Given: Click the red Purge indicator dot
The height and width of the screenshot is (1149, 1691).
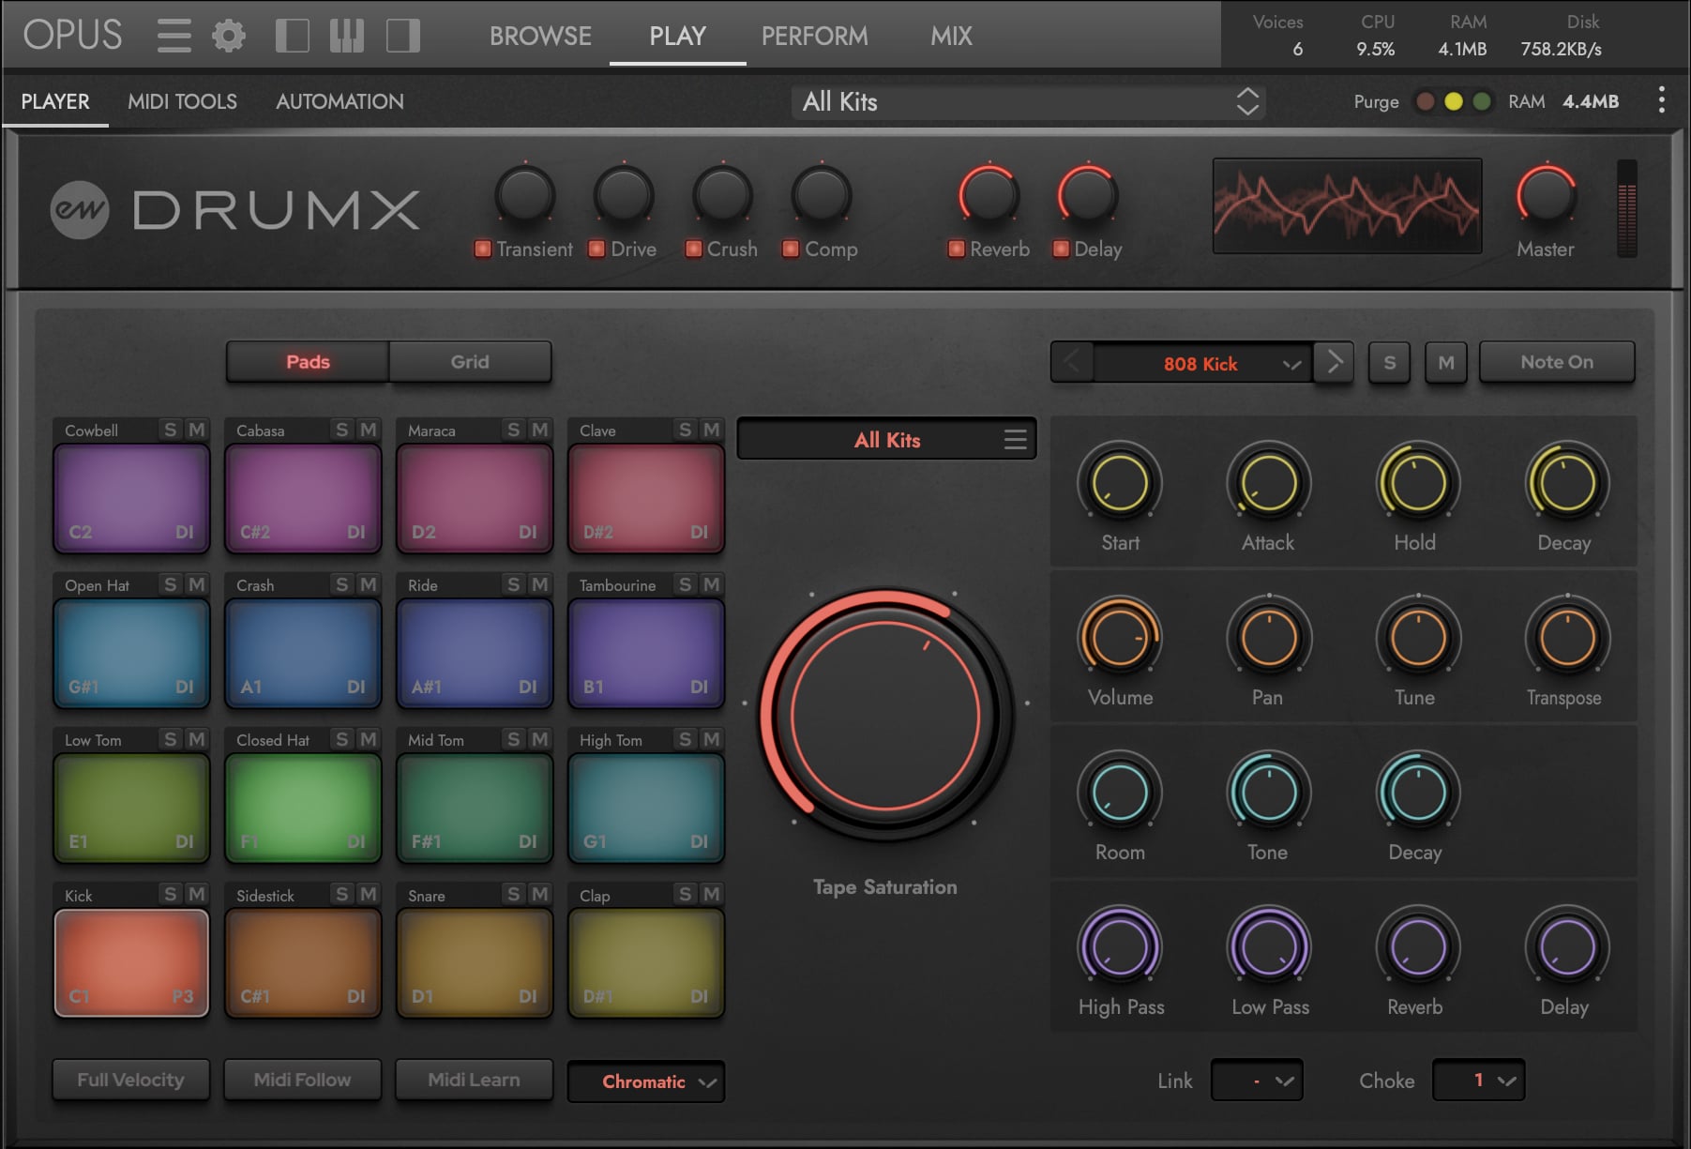Looking at the screenshot, I should pos(1425,101).
